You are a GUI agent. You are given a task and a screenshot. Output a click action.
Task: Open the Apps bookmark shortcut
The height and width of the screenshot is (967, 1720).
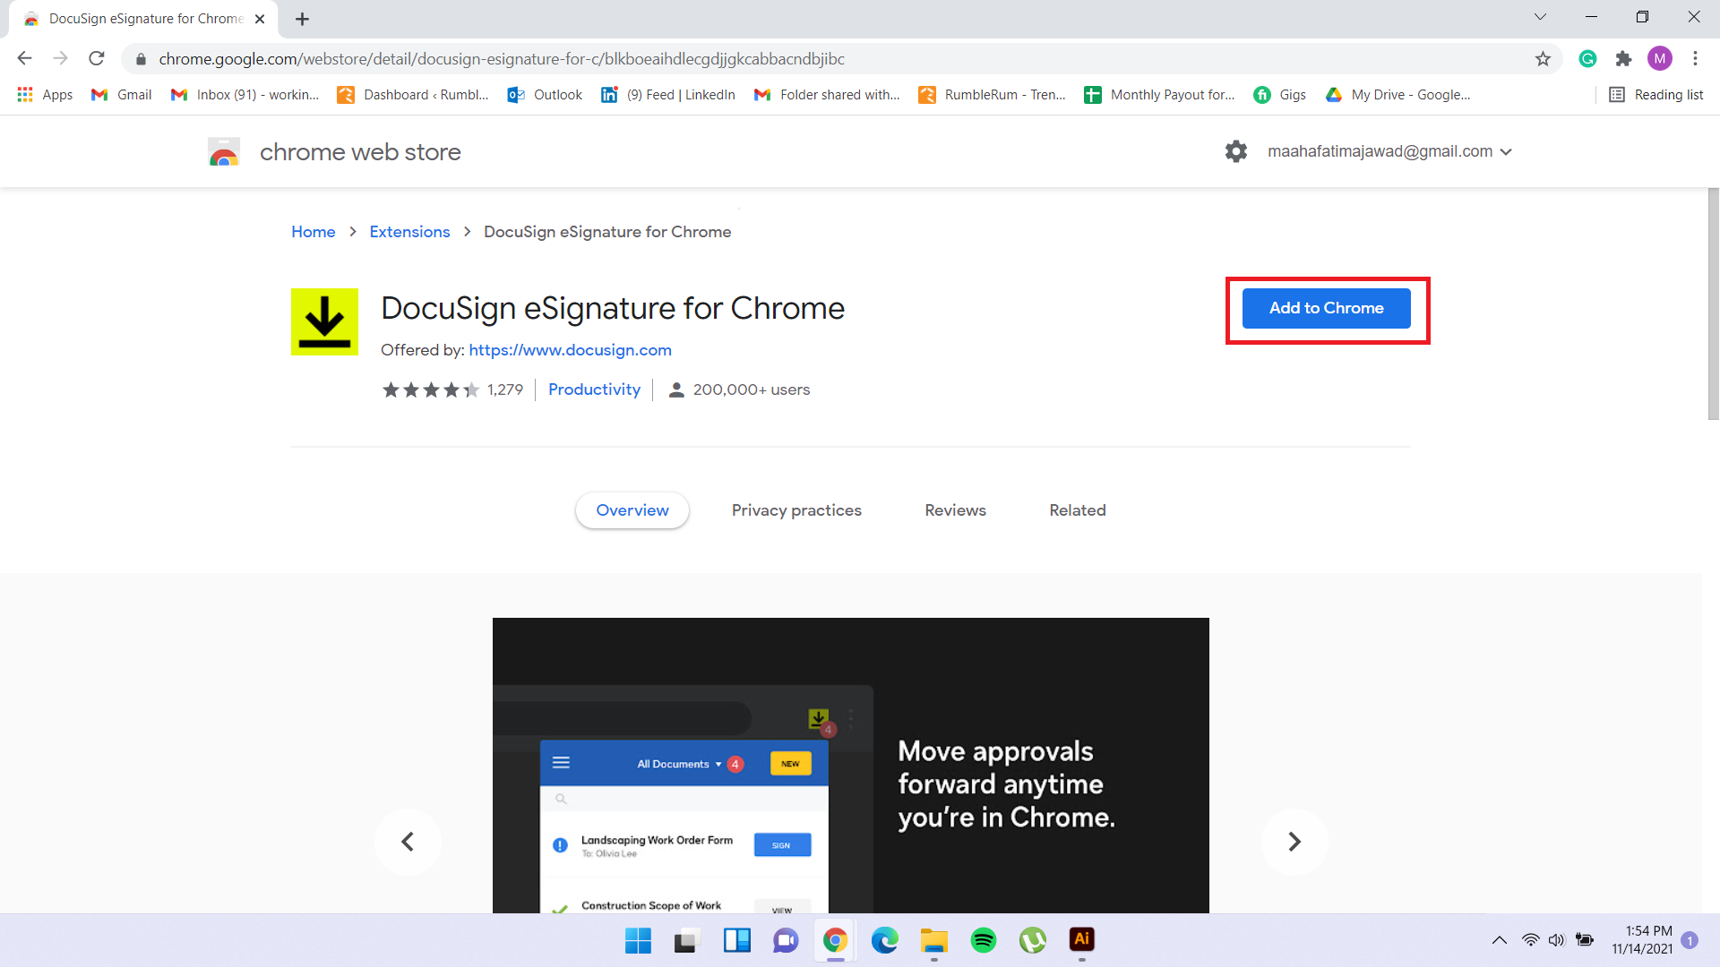45,95
